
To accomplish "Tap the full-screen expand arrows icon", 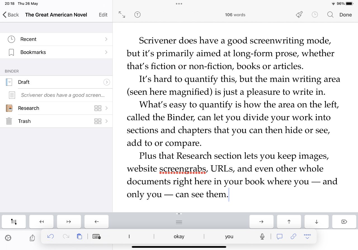I will [x=122, y=15].
